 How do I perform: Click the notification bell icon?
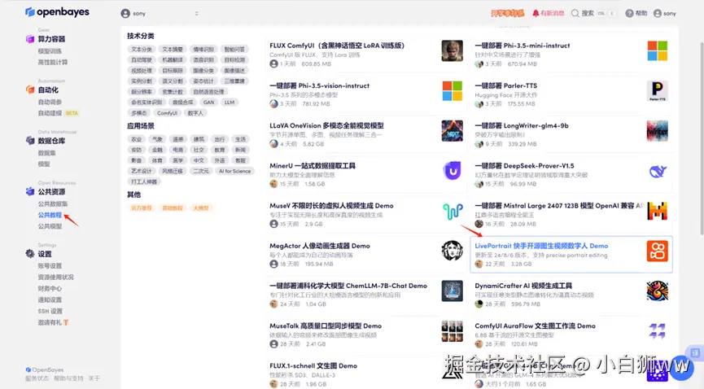[x=536, y=14]
